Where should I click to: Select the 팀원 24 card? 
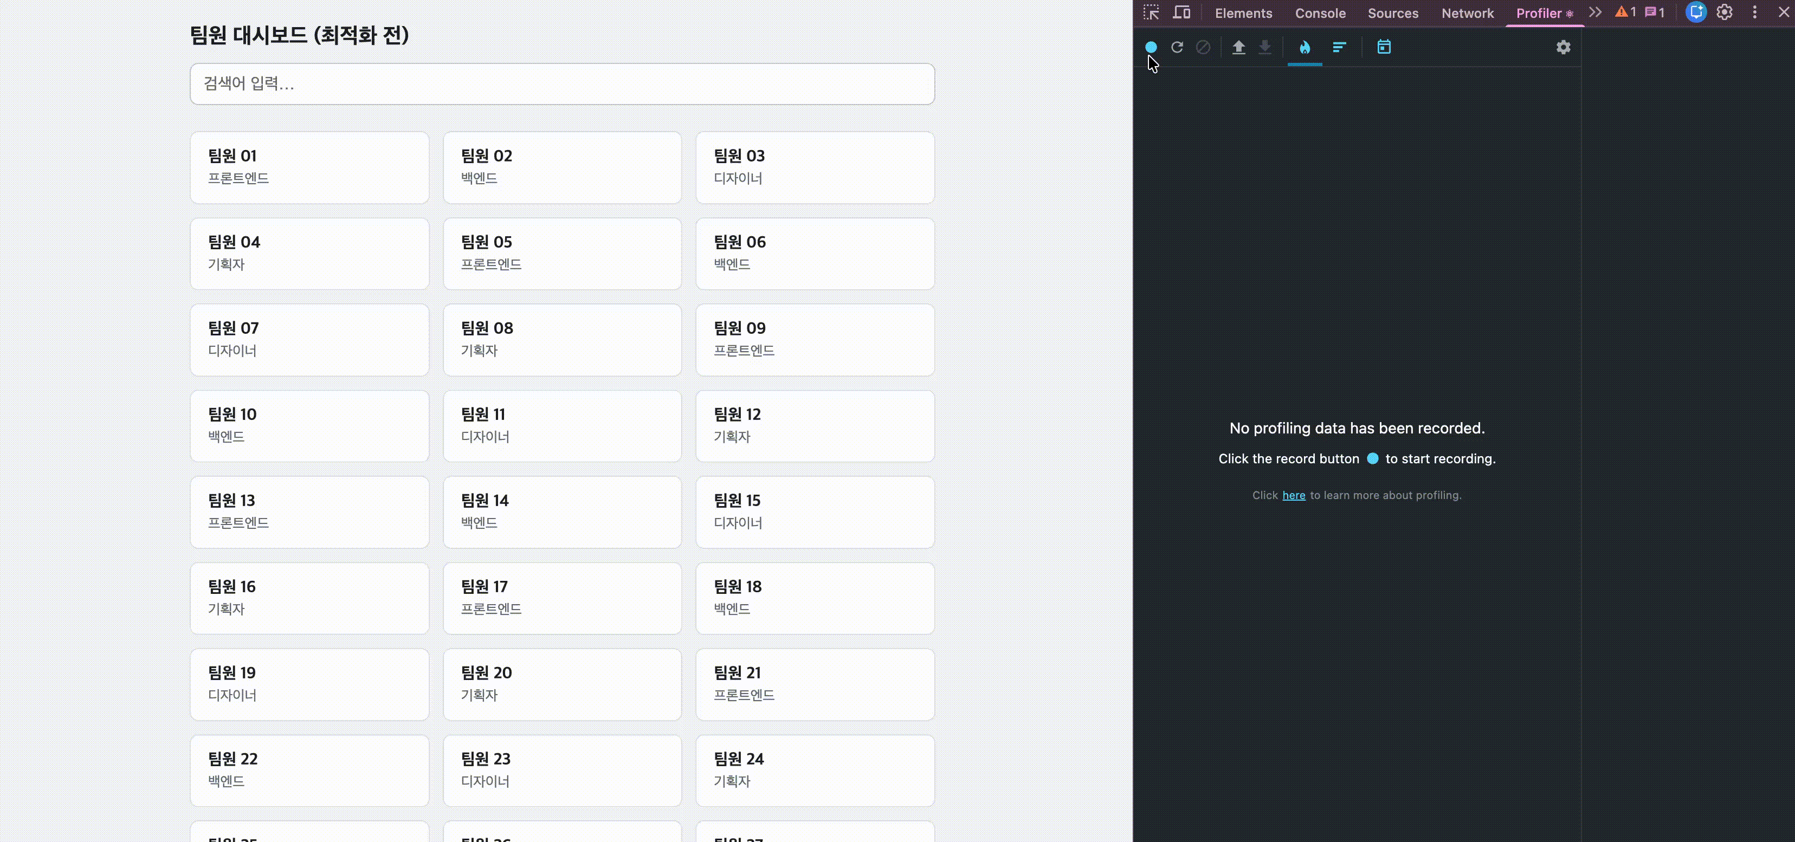coord(815,771)
